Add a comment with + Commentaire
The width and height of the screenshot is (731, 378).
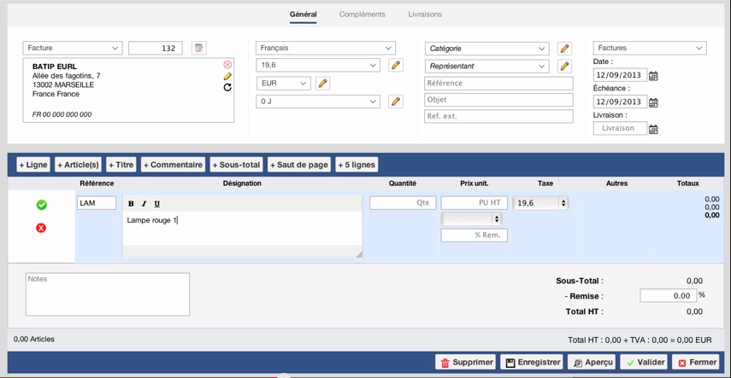pos(173,165)
